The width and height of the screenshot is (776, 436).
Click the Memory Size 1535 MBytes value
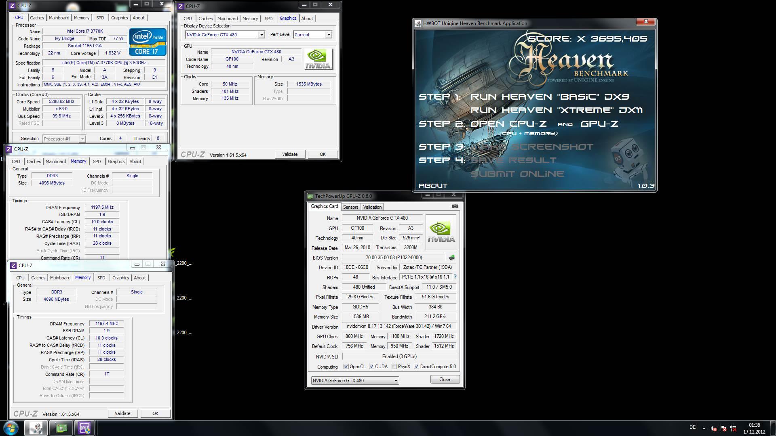[x=309, y=84]
